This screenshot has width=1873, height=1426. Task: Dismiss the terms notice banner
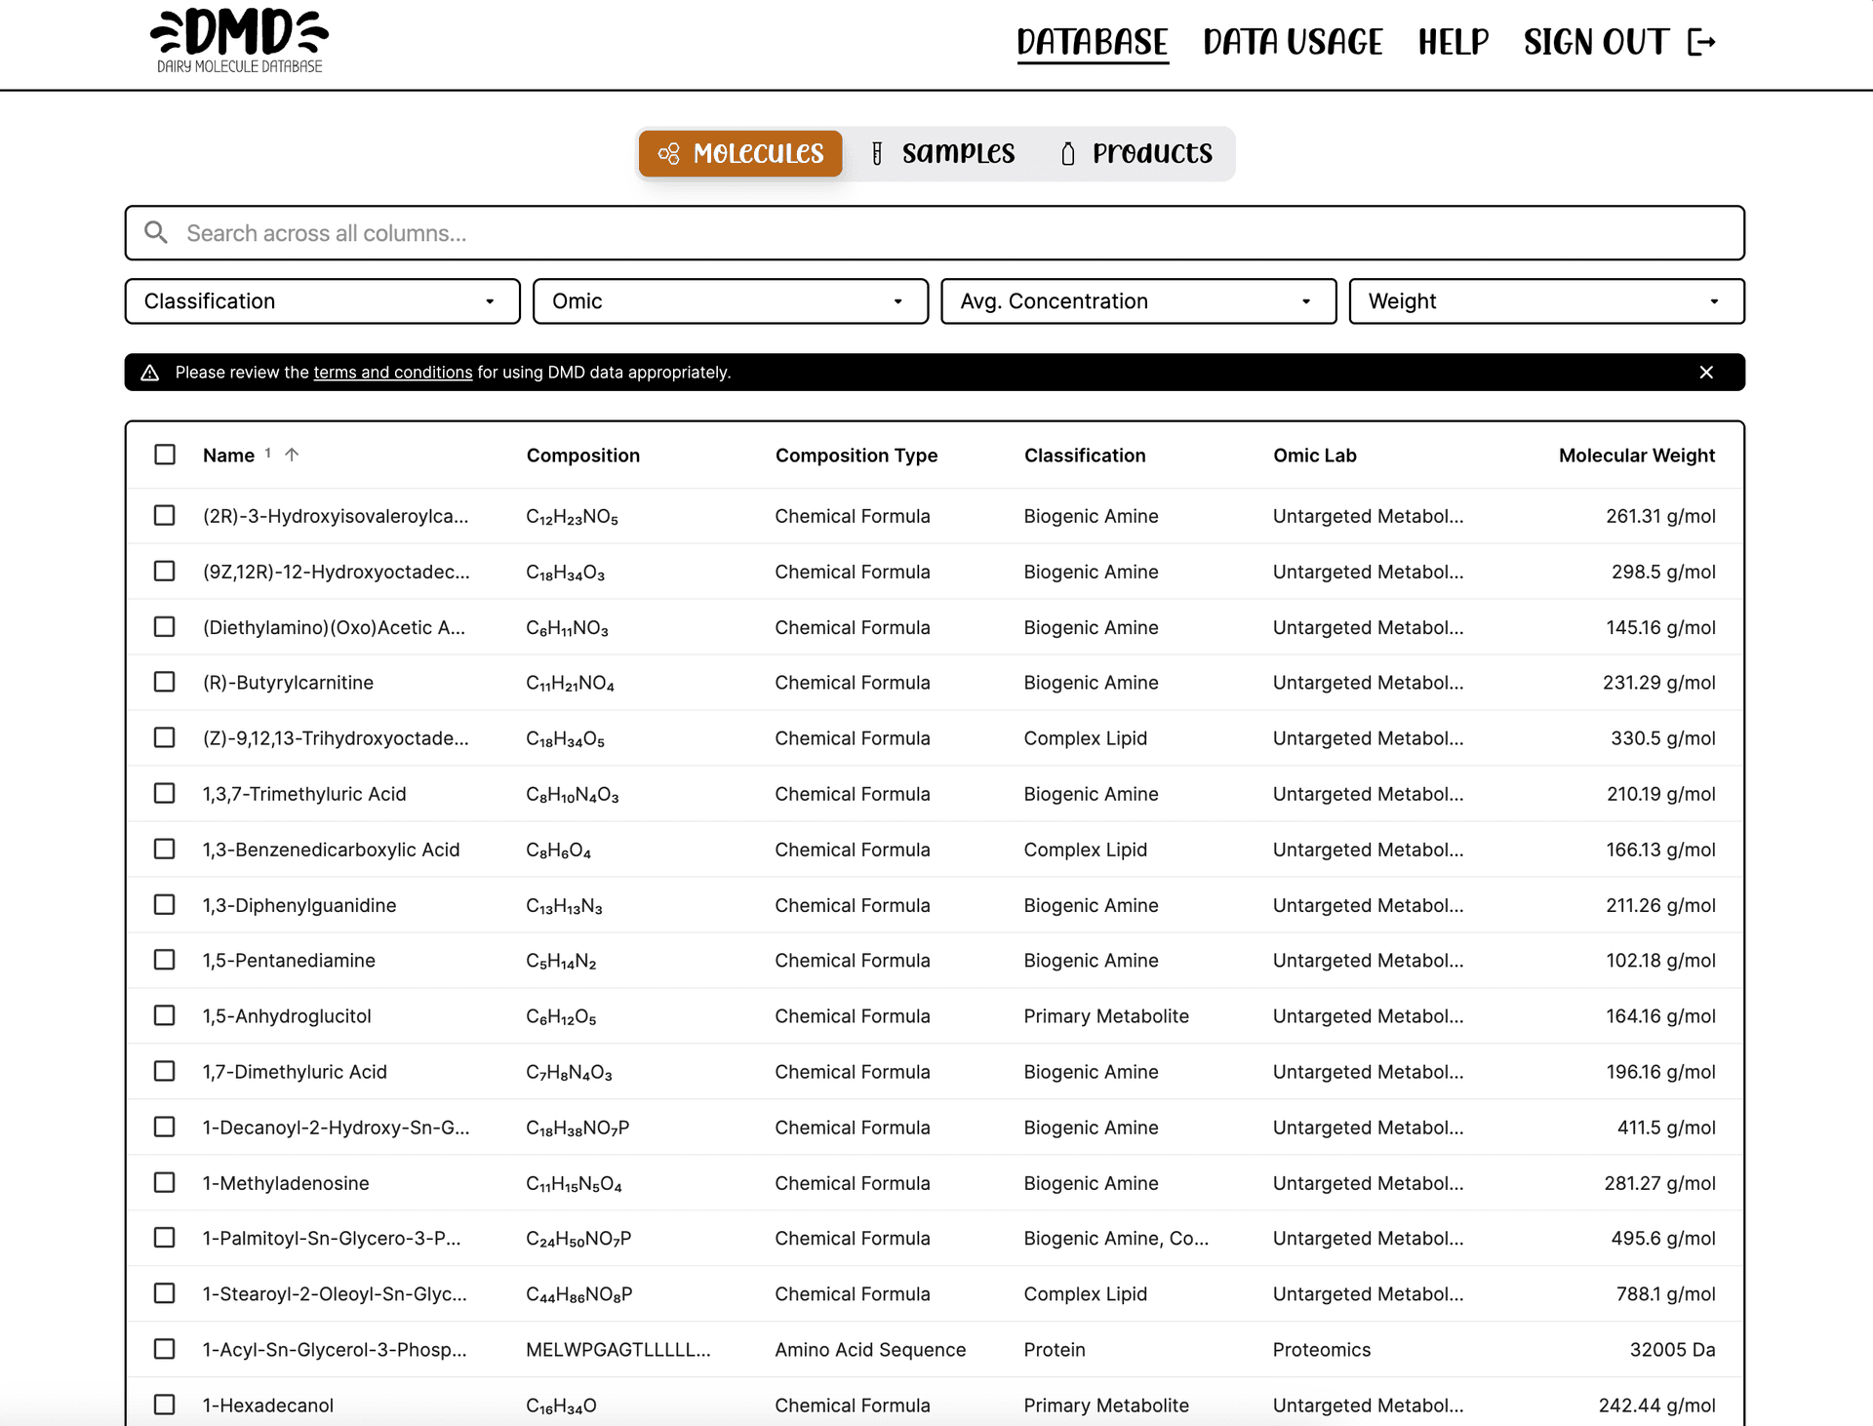pos(1707,372)
